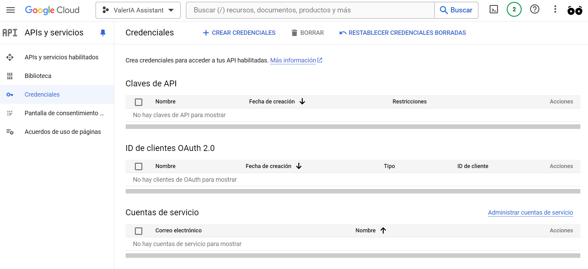
Task: Click the Credenciales key icon
Action: coord(10,94)
